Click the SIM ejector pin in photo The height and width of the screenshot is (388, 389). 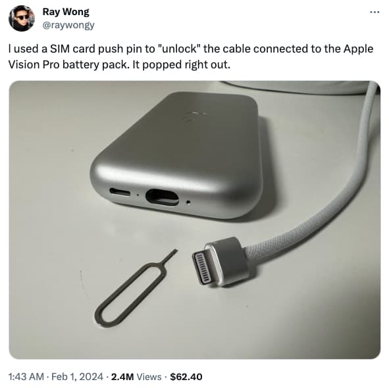click(x=136, y=288)
